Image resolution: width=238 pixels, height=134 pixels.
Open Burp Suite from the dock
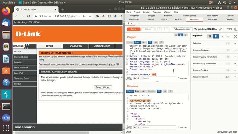click(x=6, y=94)
